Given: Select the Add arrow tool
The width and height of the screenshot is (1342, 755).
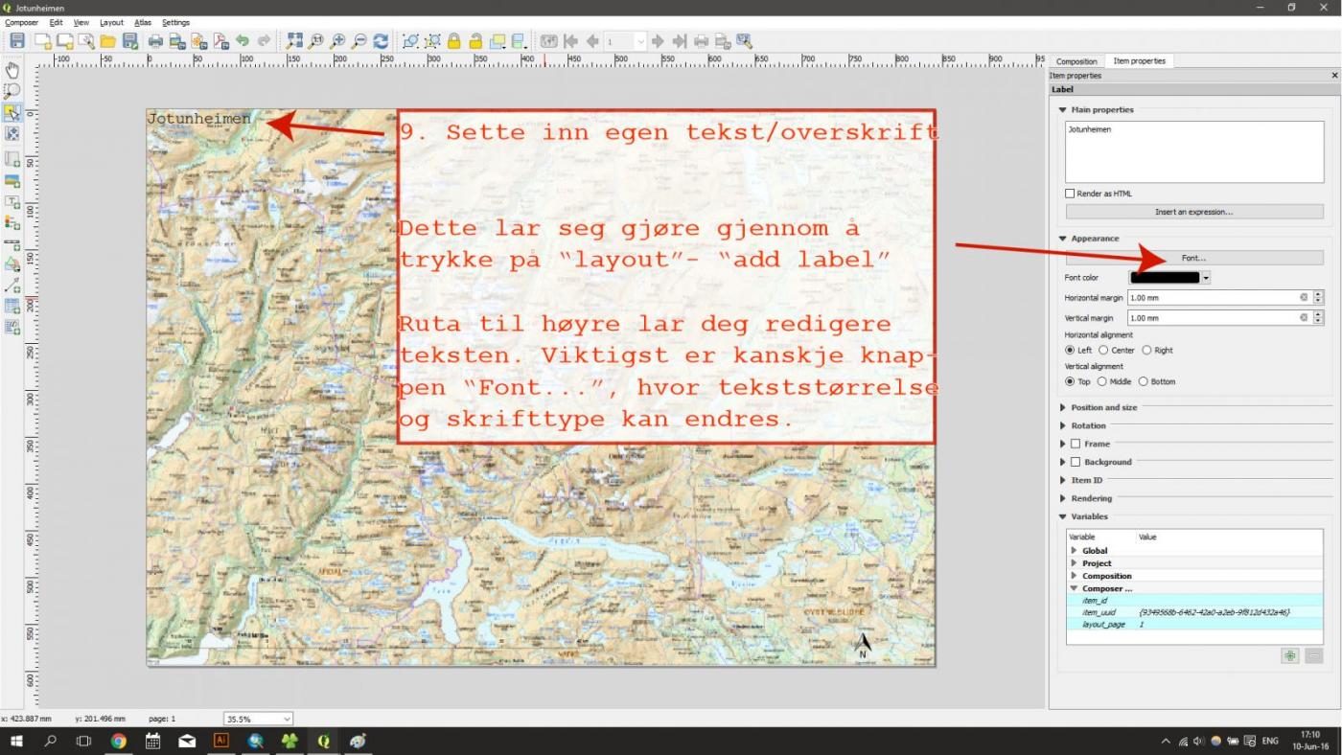Looking at the screenshot, I should coord(12,286).
